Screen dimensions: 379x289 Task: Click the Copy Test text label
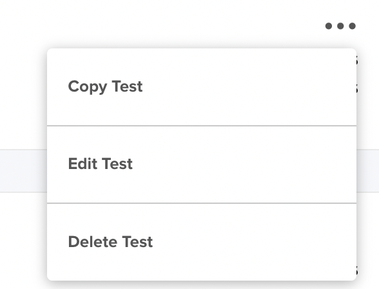coord(106,87)
